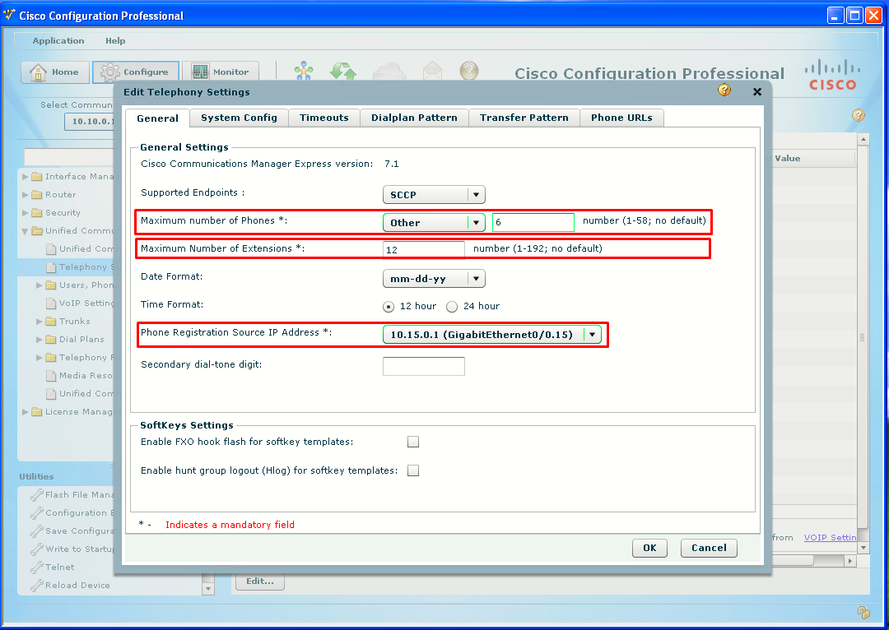The height and width of the screenshot is (630, 889).
Task: Click the Edit... button in main window
Action: click(260, 581)
